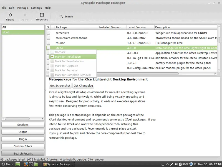Click the Synaptic Package taskbar window button
The height and width of the screenshot is (167, 222).
pyautogui.click(x=59, y=164)
